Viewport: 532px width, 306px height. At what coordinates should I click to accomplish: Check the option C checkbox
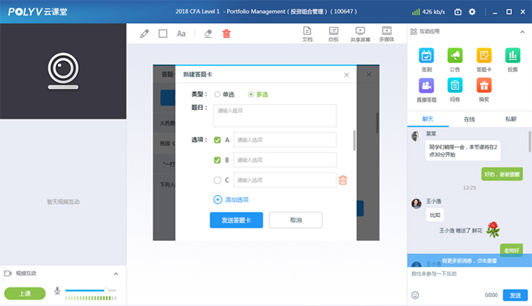[217, 180]
